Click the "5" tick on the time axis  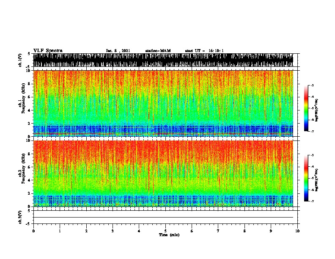point(165,231)
